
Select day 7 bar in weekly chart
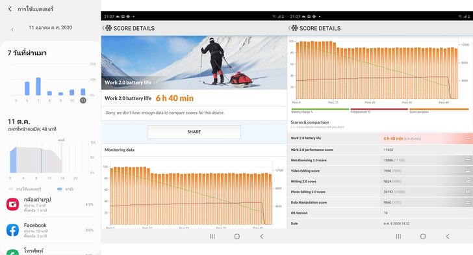tap(38, 87)
